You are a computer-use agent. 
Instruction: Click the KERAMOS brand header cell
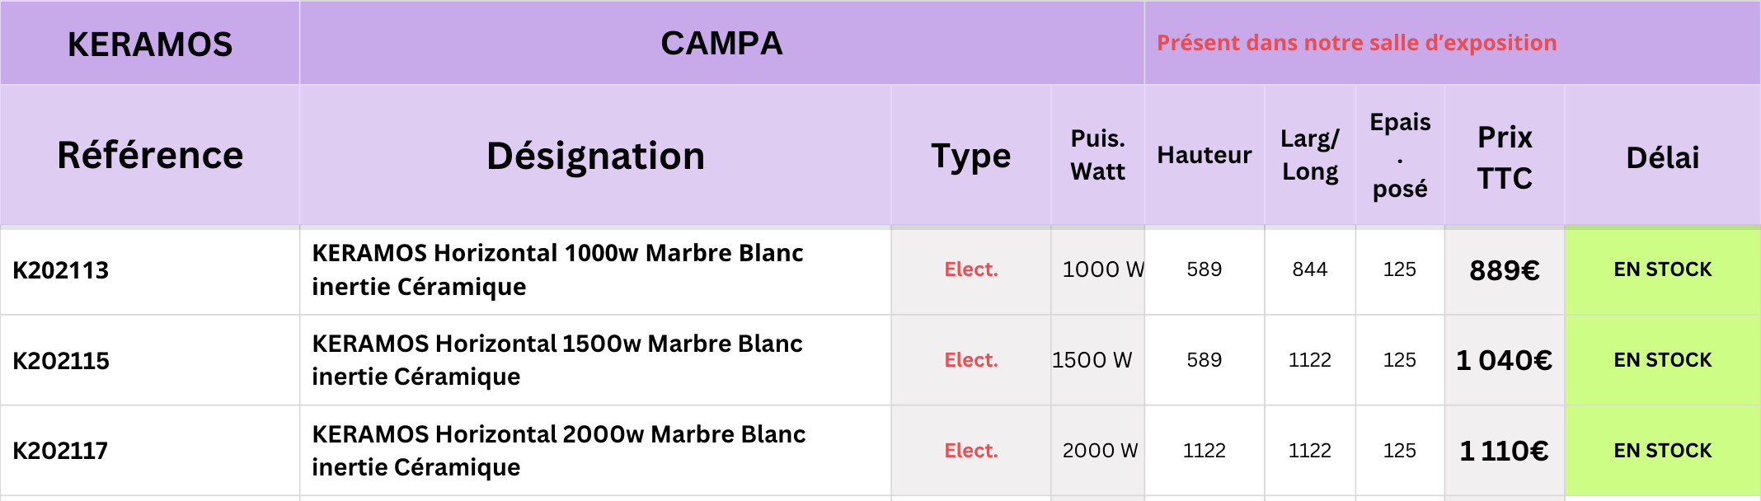[150, 44]
